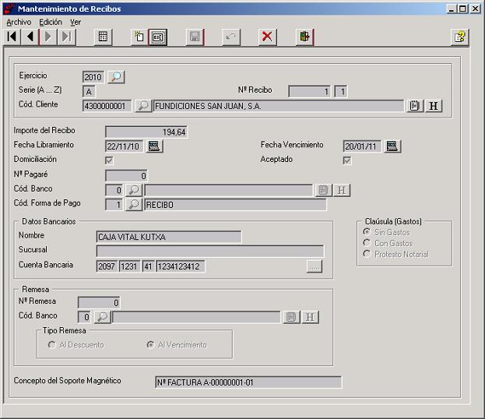This screenshot has width=485, height=419.
Task: Open calendar for Fecha Libramiento
Action: (x=154, y=146)
